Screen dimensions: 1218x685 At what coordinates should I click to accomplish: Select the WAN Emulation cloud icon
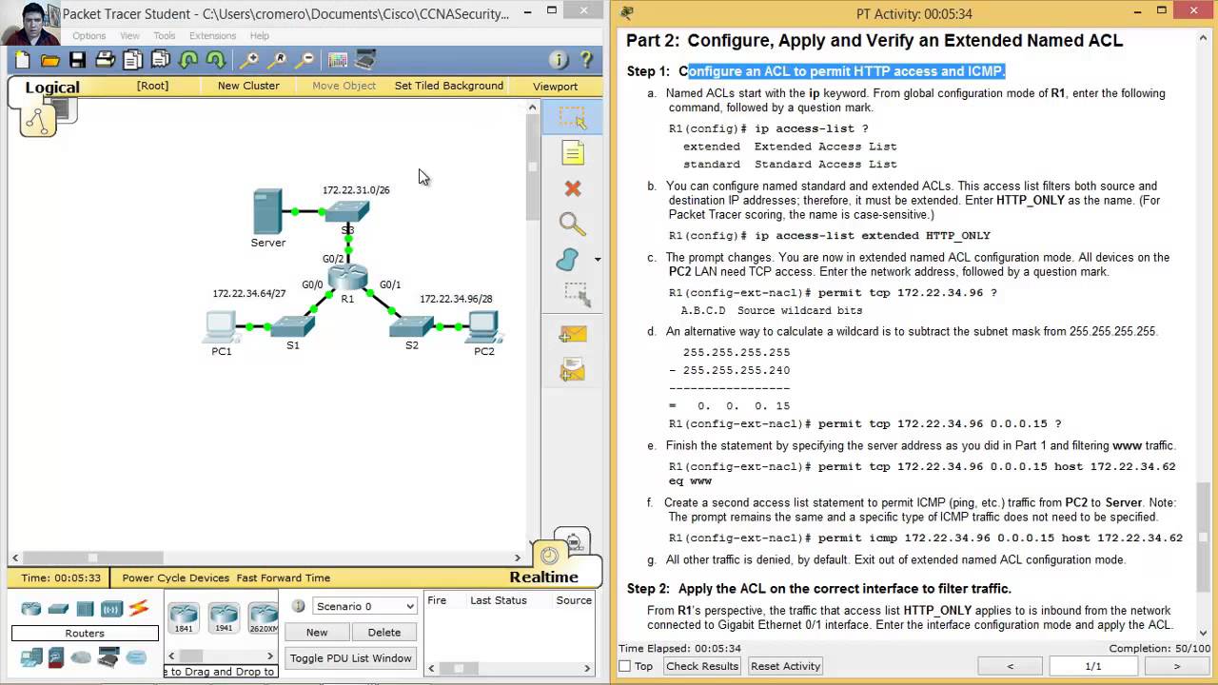coord(81,656)
